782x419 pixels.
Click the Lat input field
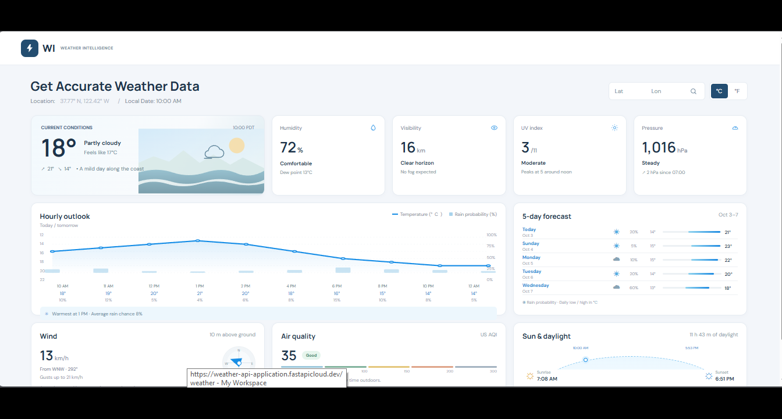click(628, 91)
